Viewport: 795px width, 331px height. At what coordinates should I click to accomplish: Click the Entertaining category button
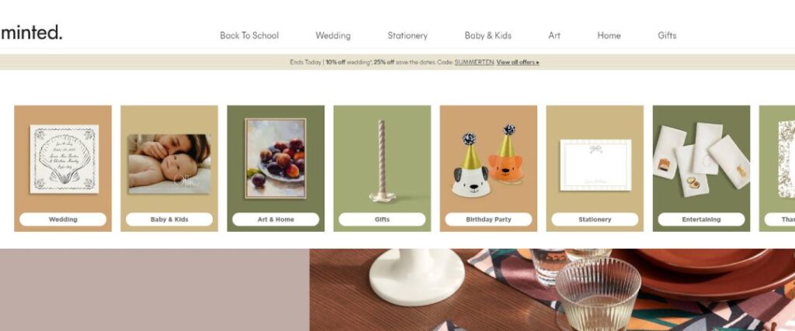[701, 219]
